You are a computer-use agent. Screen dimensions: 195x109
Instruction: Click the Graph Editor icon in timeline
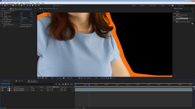(72, 84)
